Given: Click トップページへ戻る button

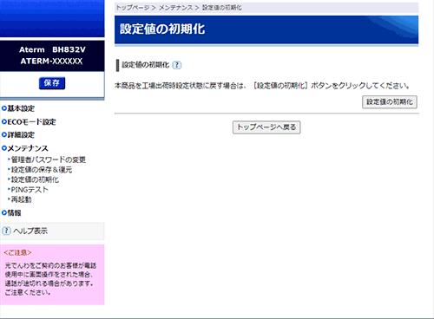Looking at the screenshot, I should click(266, 127).
